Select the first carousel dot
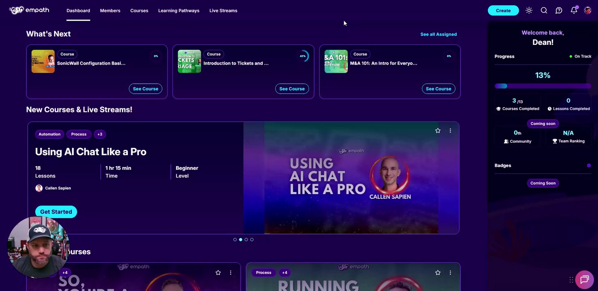 (x=235, y=240)
